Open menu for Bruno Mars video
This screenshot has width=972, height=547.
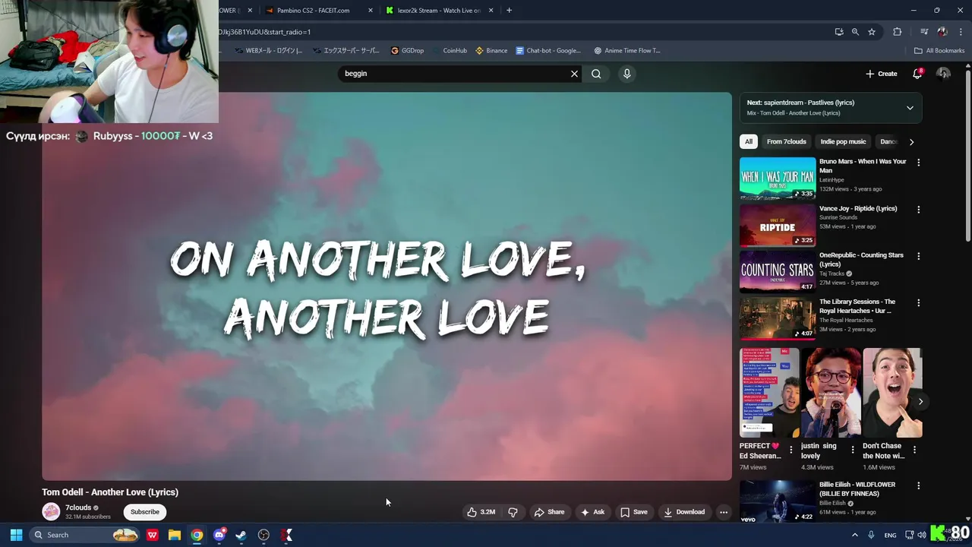click(918, 163)
